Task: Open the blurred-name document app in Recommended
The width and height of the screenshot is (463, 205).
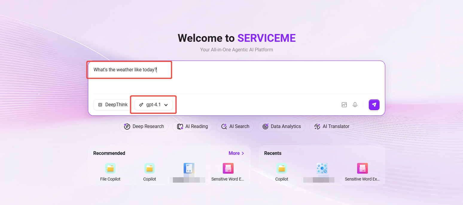Action: (x=189, y=169)
